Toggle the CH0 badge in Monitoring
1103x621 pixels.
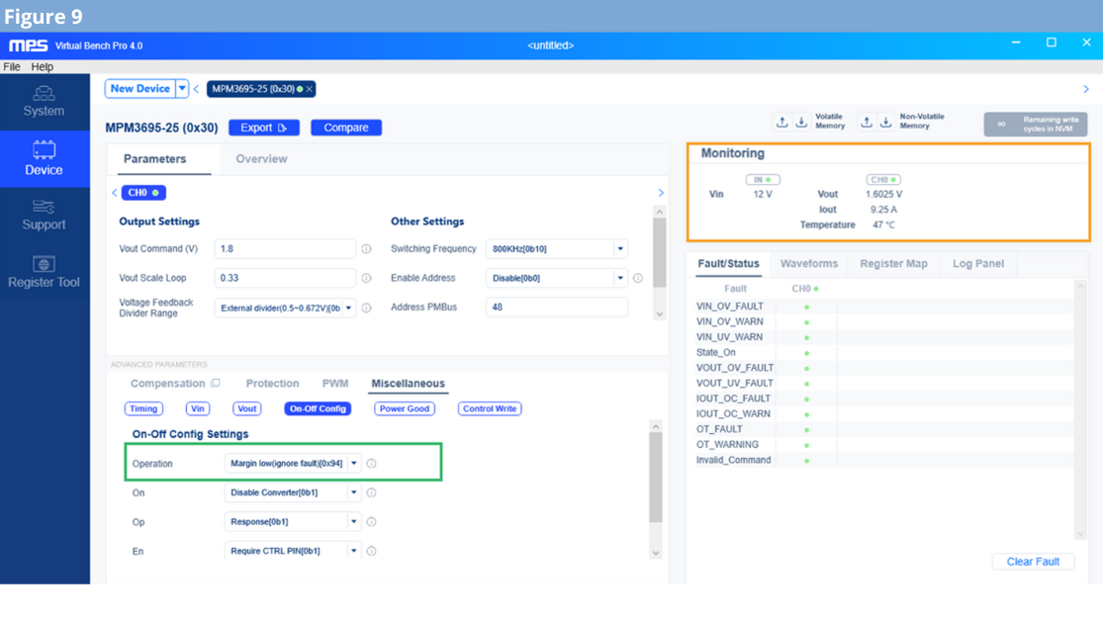pos(883,179)
